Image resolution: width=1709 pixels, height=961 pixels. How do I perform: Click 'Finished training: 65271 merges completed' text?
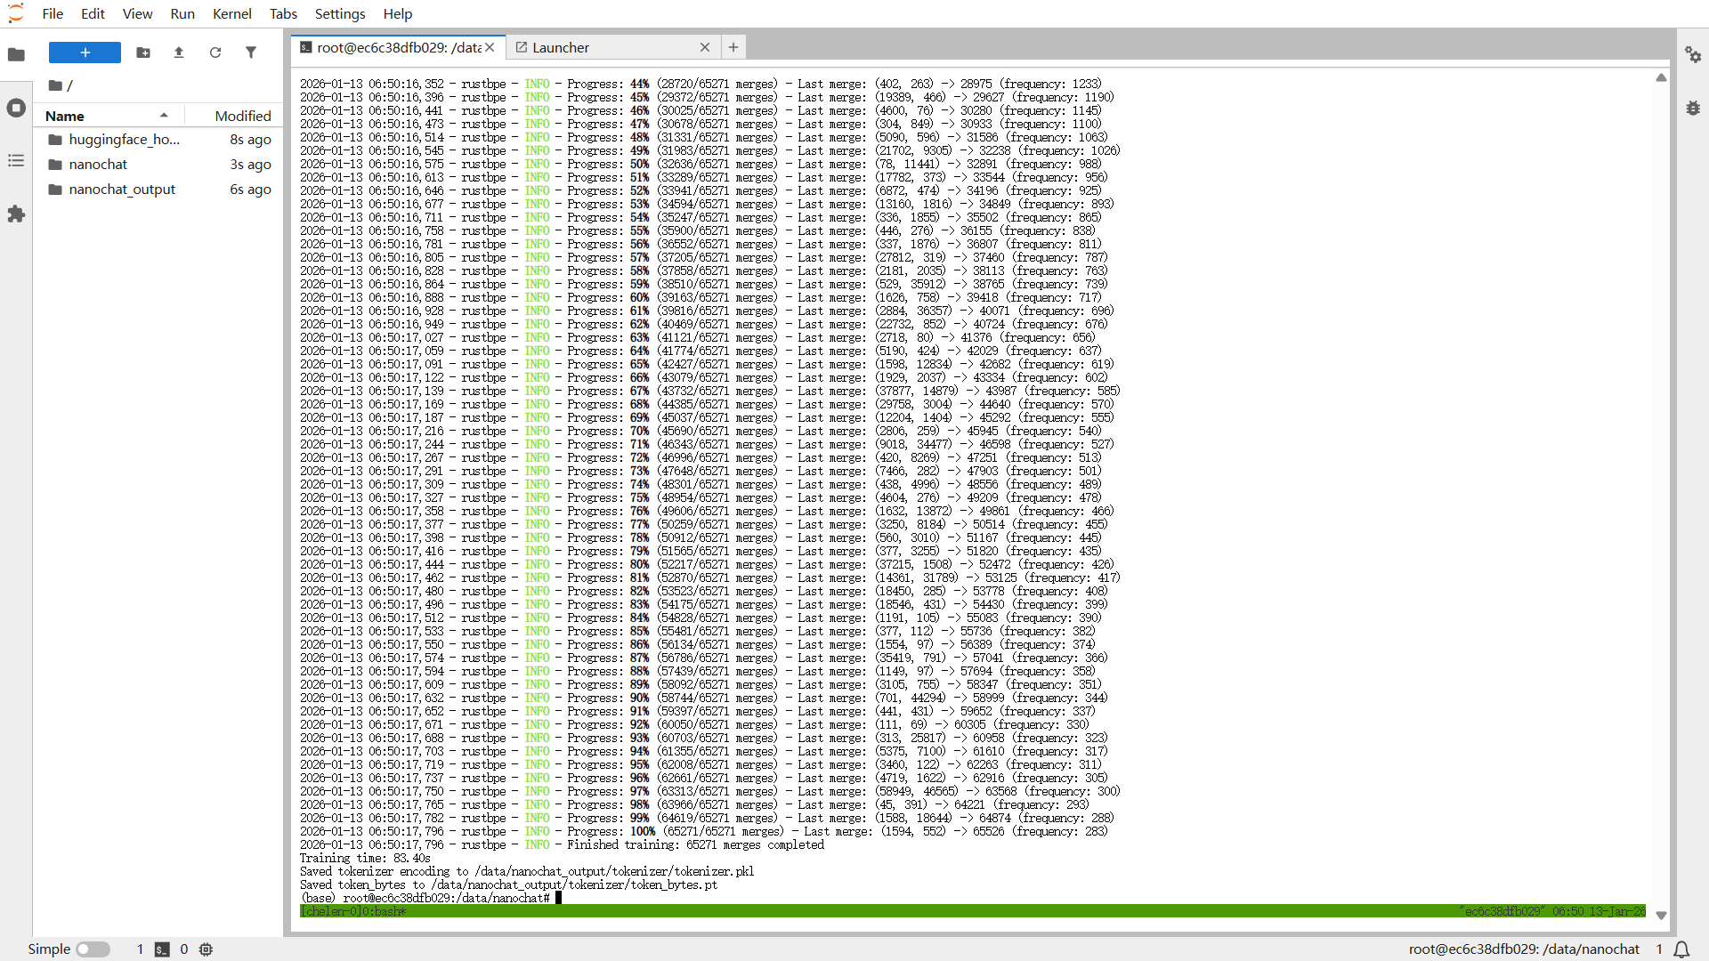(696, 845)
